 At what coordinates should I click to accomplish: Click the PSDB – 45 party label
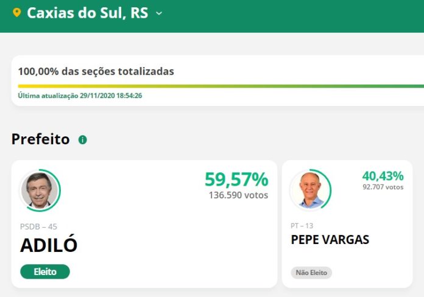(x=38, y=226)
